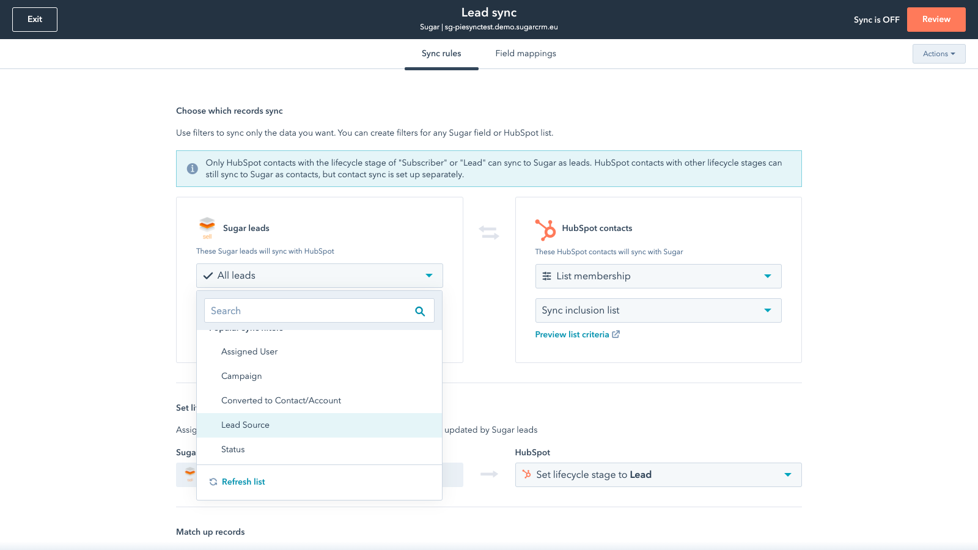978x550 pixels.
Task: Click the sync direction arrows between the two cards
Action: (489, 233)
